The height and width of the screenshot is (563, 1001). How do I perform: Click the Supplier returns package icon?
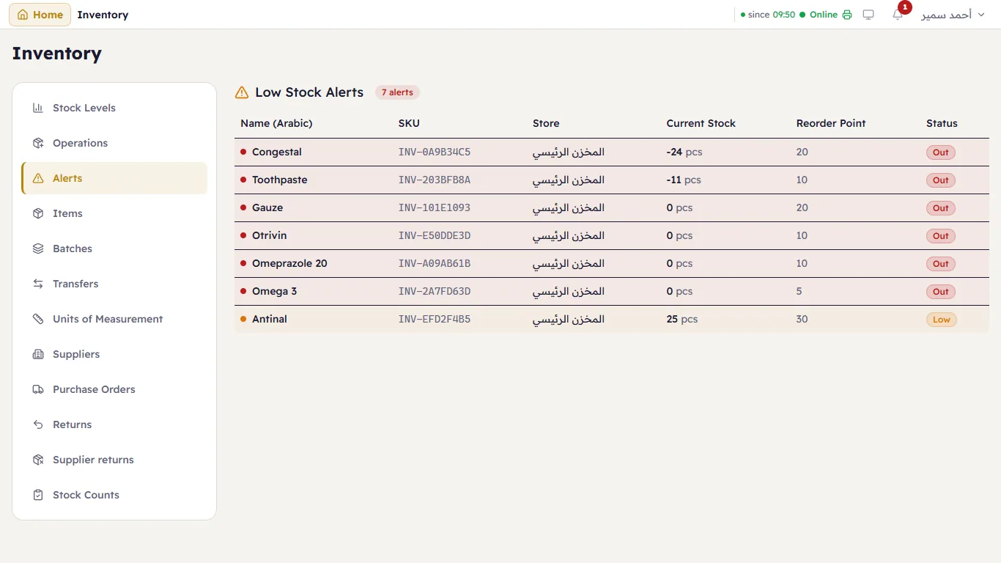[38, 460]
